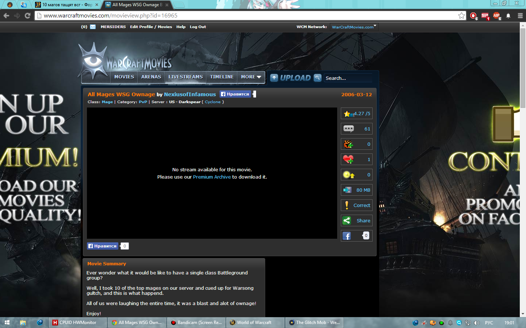Open the 61 comments speech bubble
526x328 pixels.
[x=348, y=129]
